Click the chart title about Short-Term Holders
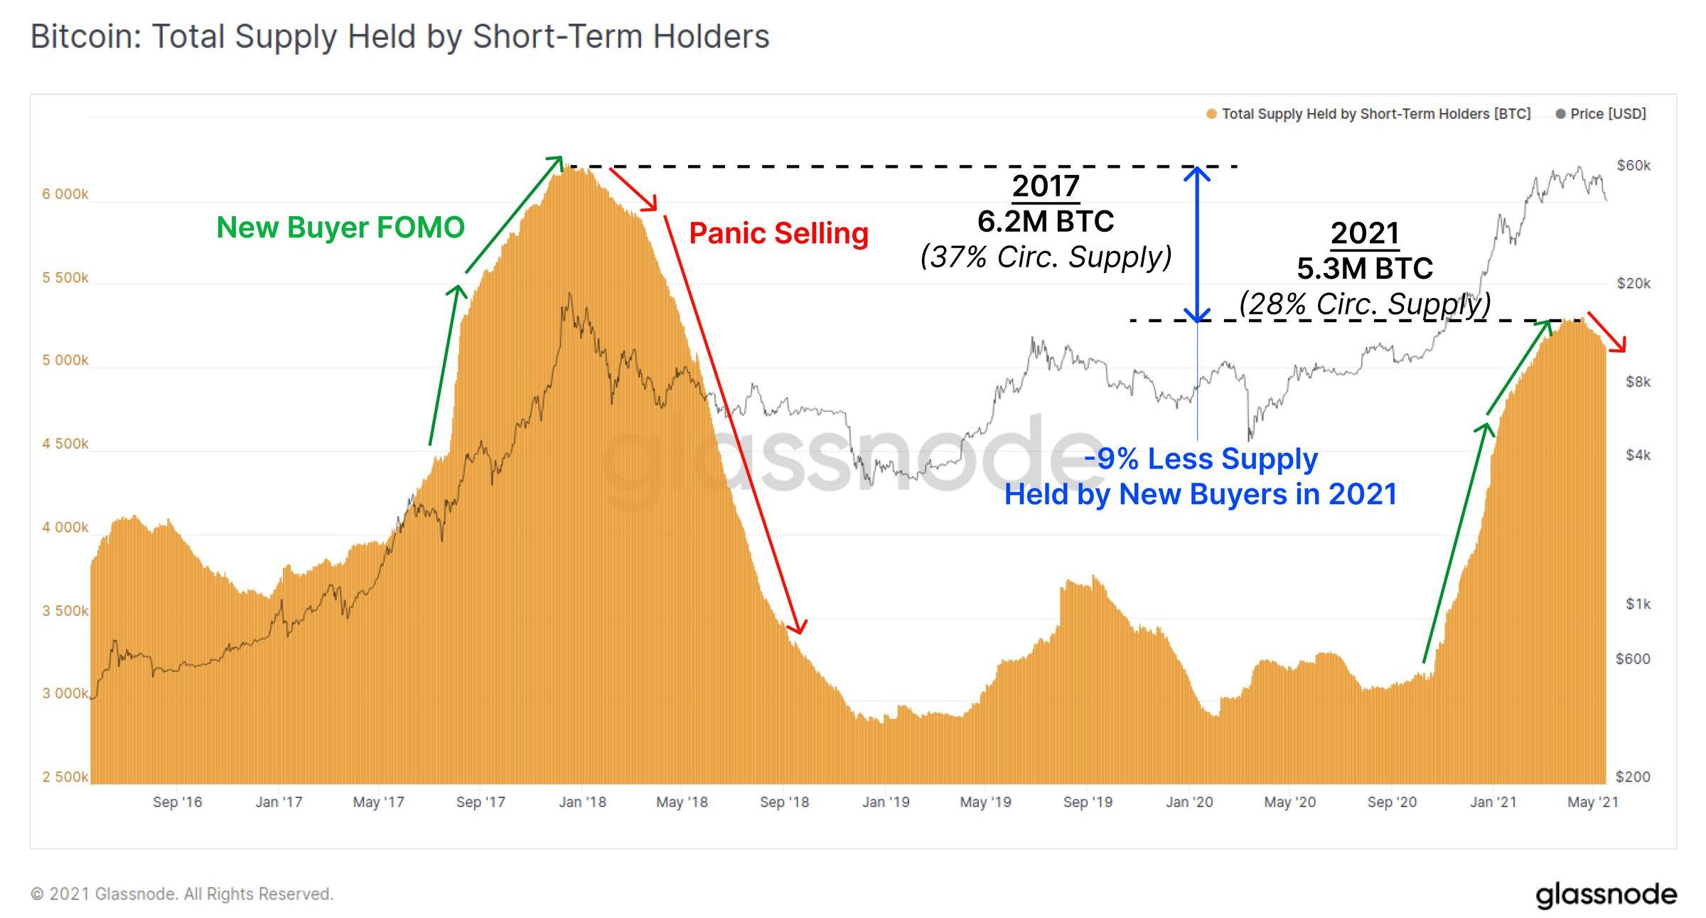The height and width of the screenshot is (918, 1706). click(x=399, y=37)
